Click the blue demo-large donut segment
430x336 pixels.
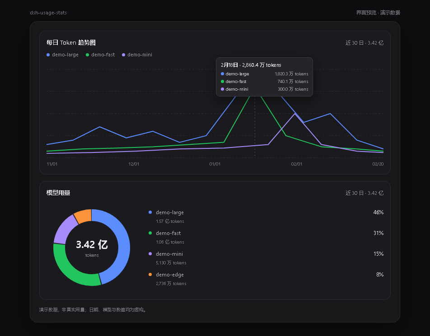pyautogui.click(x=123, y=244)
